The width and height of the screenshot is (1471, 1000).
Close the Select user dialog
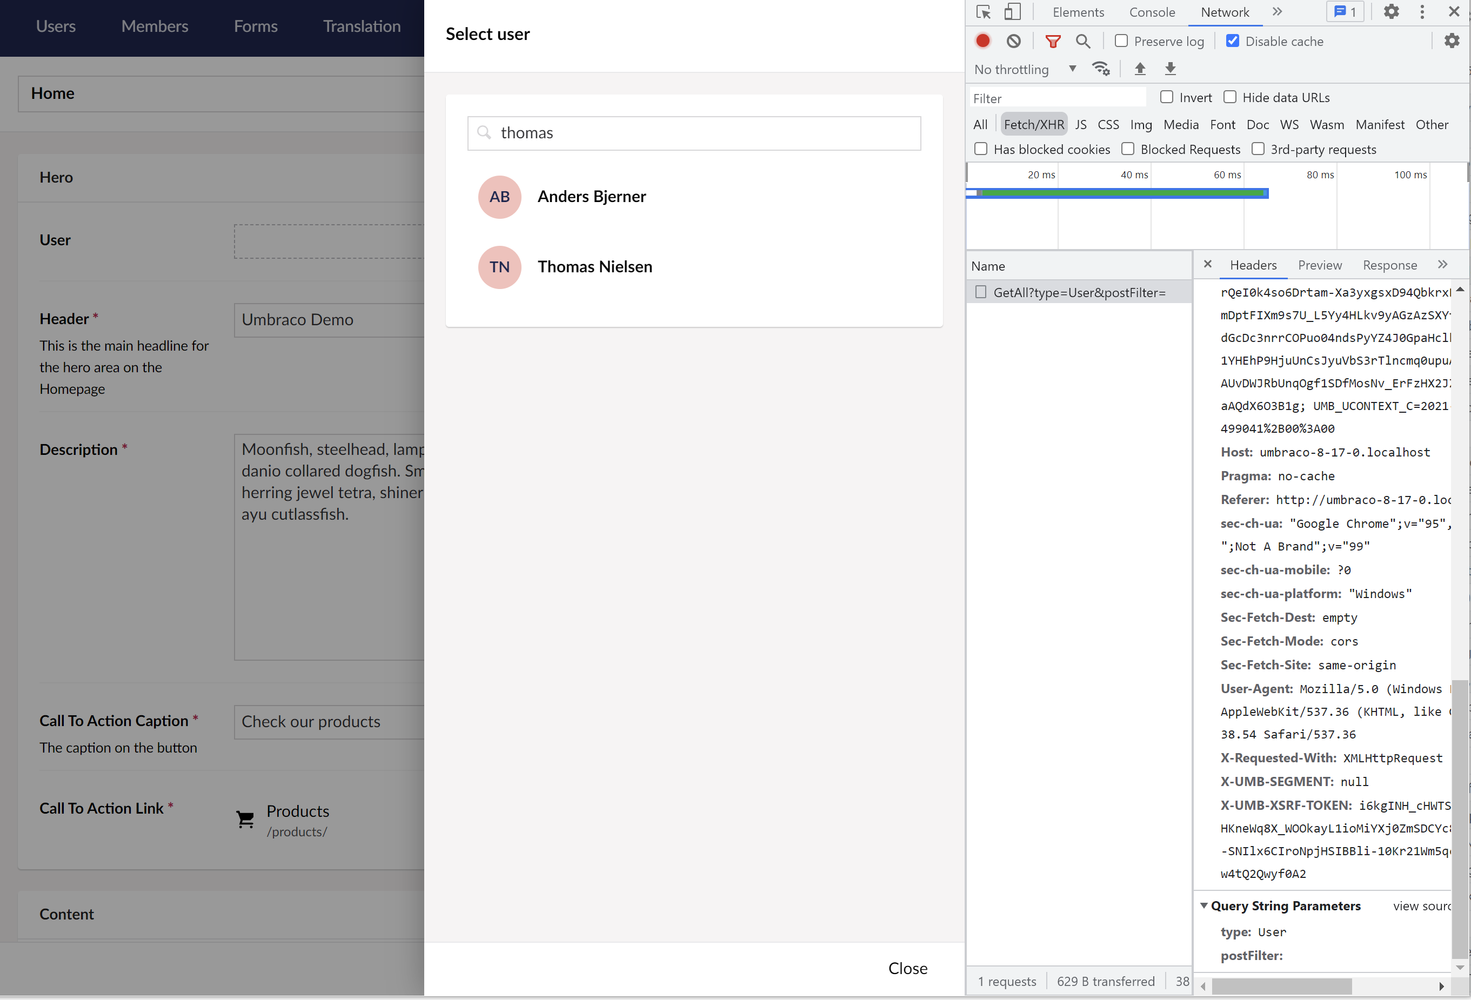click(907, 968)
